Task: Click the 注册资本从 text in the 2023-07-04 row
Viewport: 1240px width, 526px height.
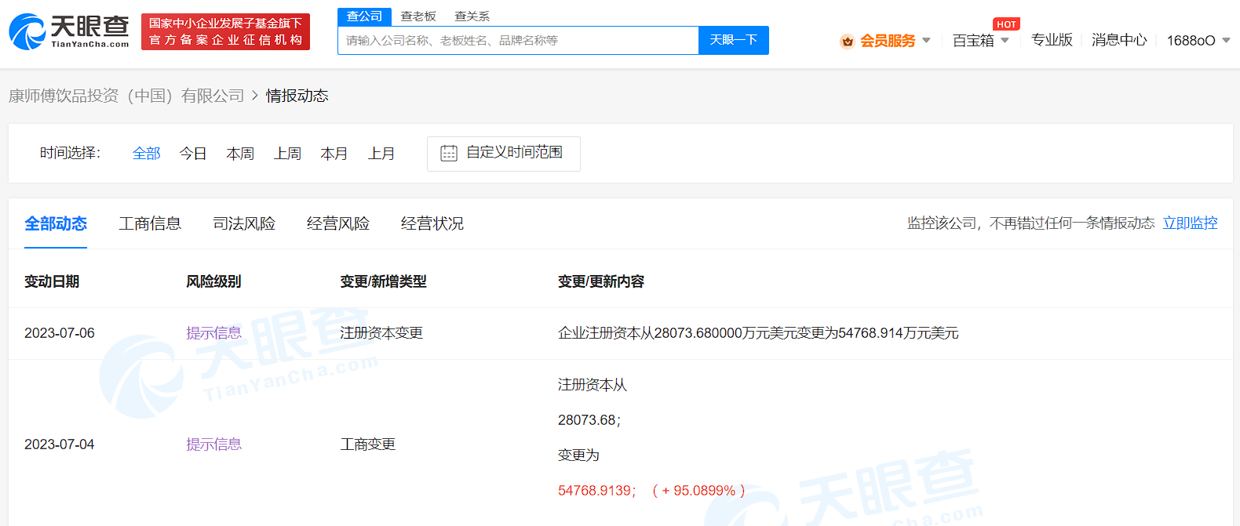Action: click(x=593, y=385)
